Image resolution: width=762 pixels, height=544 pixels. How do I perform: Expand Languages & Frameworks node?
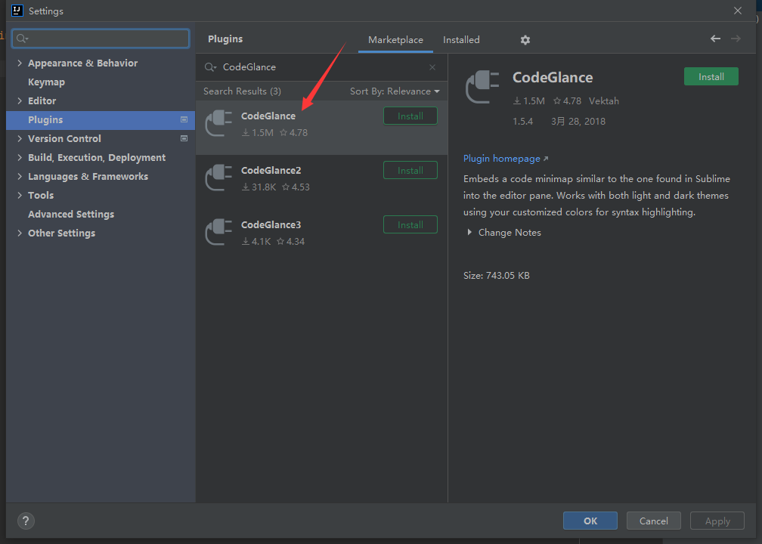click(20, 176)
